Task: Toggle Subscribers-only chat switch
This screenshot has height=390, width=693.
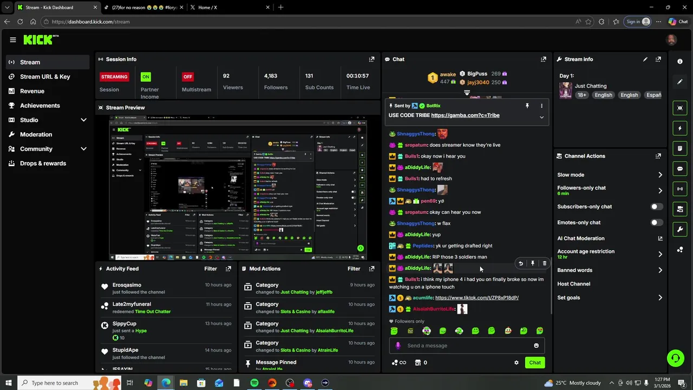Action: click(x=656, y=206)
